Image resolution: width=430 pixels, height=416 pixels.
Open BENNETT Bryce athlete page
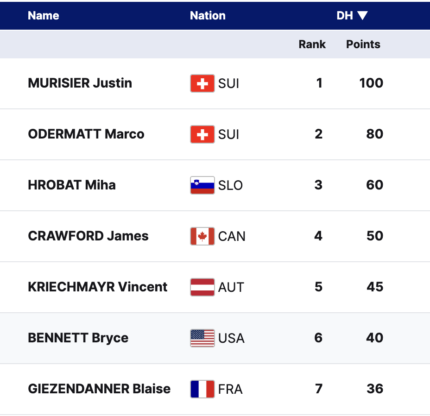tap(78, 338)
